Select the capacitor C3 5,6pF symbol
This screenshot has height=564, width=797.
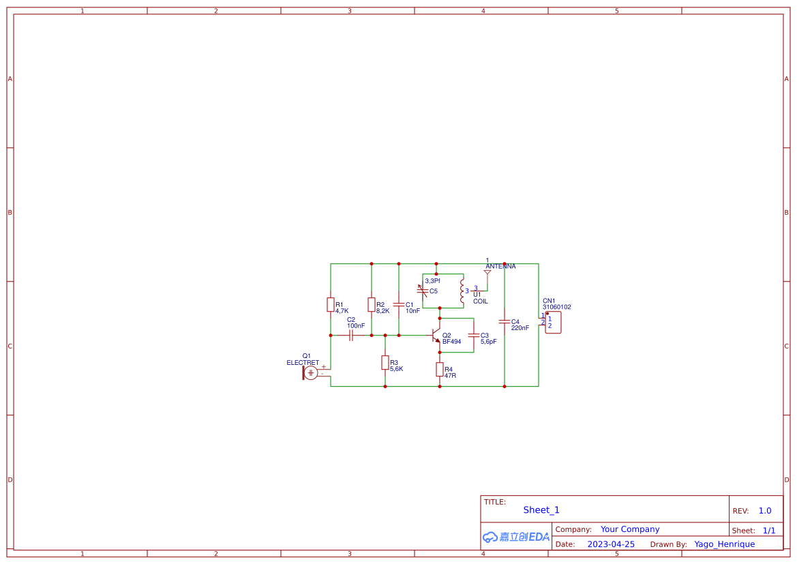click(x=475, y=336)
